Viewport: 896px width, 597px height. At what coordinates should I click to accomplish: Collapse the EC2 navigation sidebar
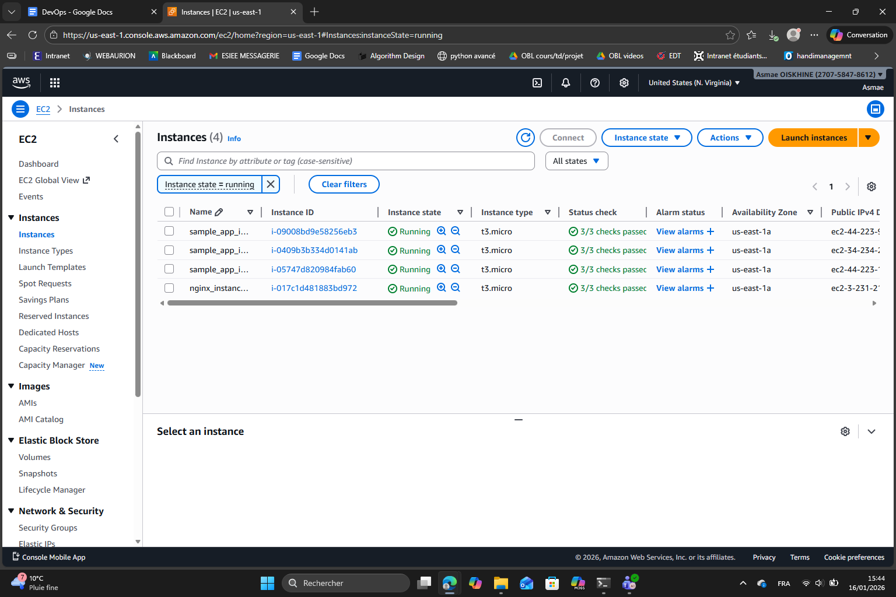tap(116, 139)
